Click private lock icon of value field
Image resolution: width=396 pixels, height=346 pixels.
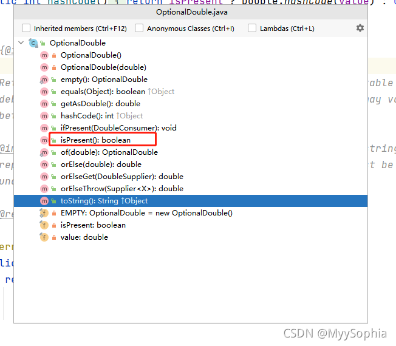tap(54, 237)
